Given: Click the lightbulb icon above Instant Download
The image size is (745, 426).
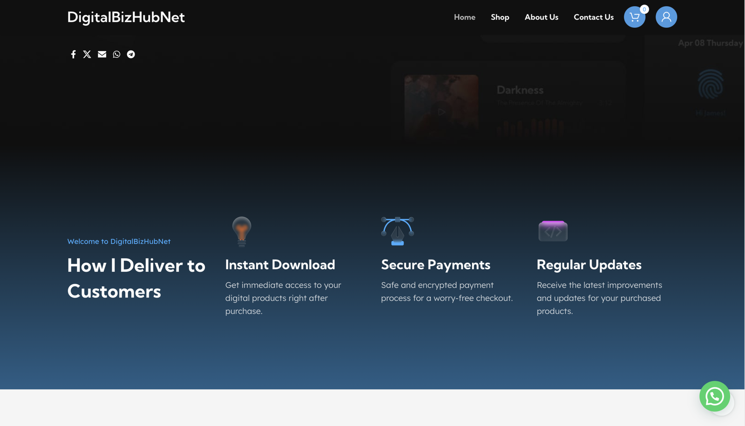Looking at the screenshot, I should pos(242,231).
